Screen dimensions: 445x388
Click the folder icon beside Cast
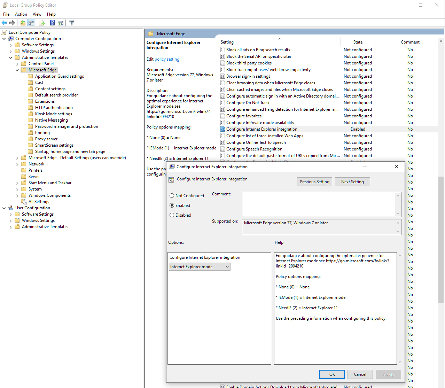click(31, 83)
